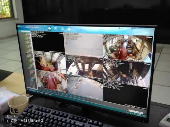Image resolution: width=170 pixels, height=127 pixels.
Task: Focus the device search field above the tree
Action: [x=26, y=31]
